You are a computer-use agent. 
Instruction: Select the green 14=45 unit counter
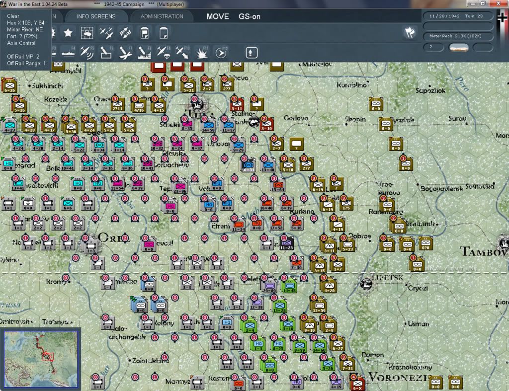click(x=290, y=286)
